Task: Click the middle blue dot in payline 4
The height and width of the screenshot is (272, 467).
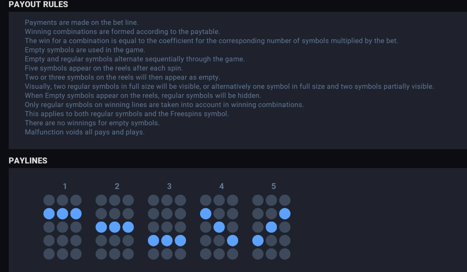Action: point(219,227)
